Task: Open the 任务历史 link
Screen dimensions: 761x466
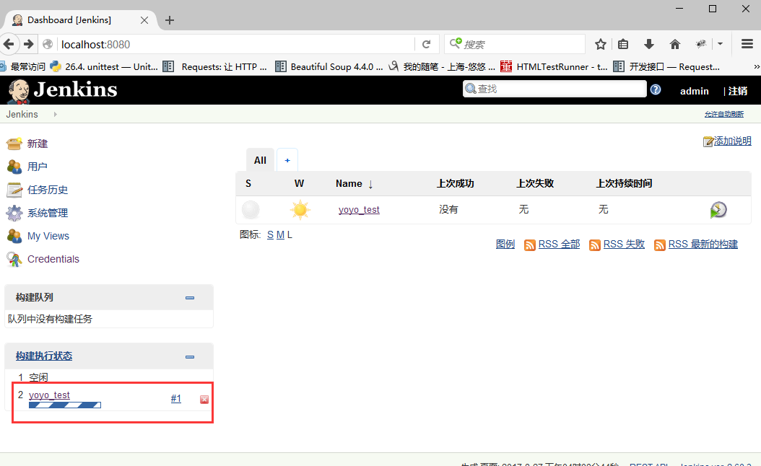Action: [48, 190]
